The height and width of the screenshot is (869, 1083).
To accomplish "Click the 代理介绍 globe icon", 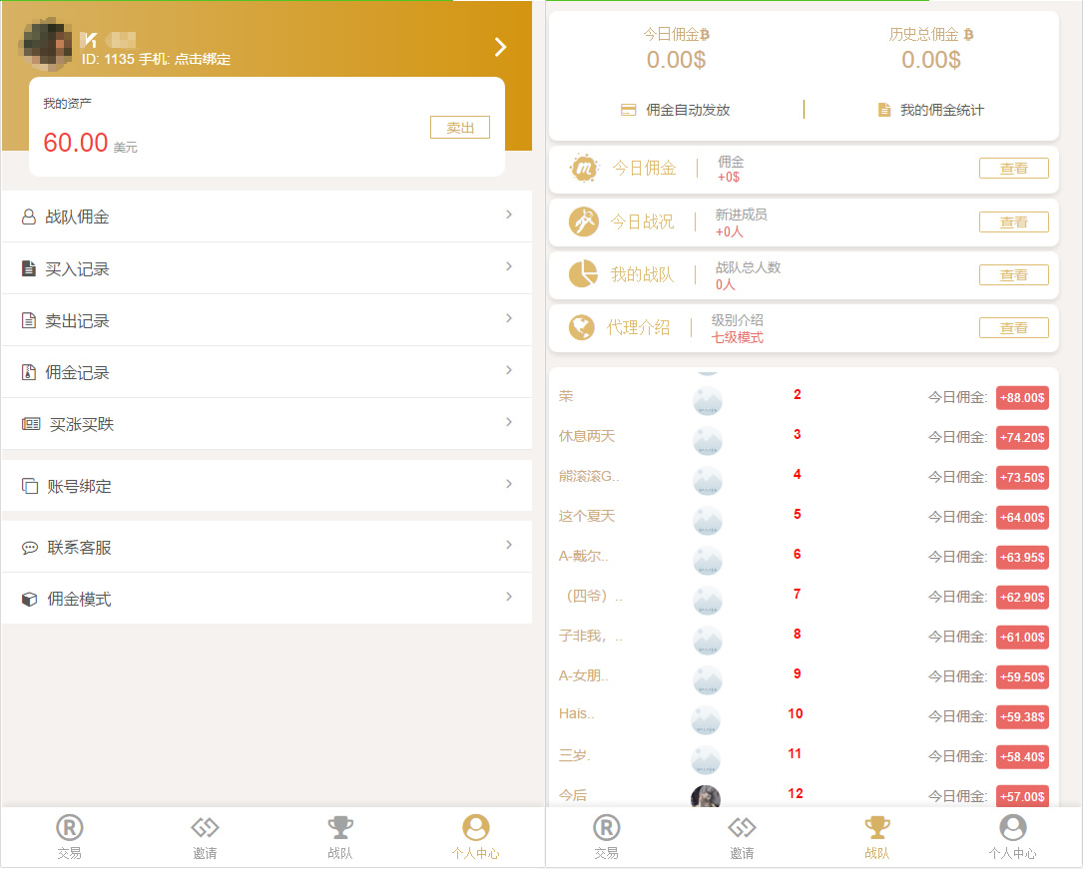I will [x=582, y=327].
